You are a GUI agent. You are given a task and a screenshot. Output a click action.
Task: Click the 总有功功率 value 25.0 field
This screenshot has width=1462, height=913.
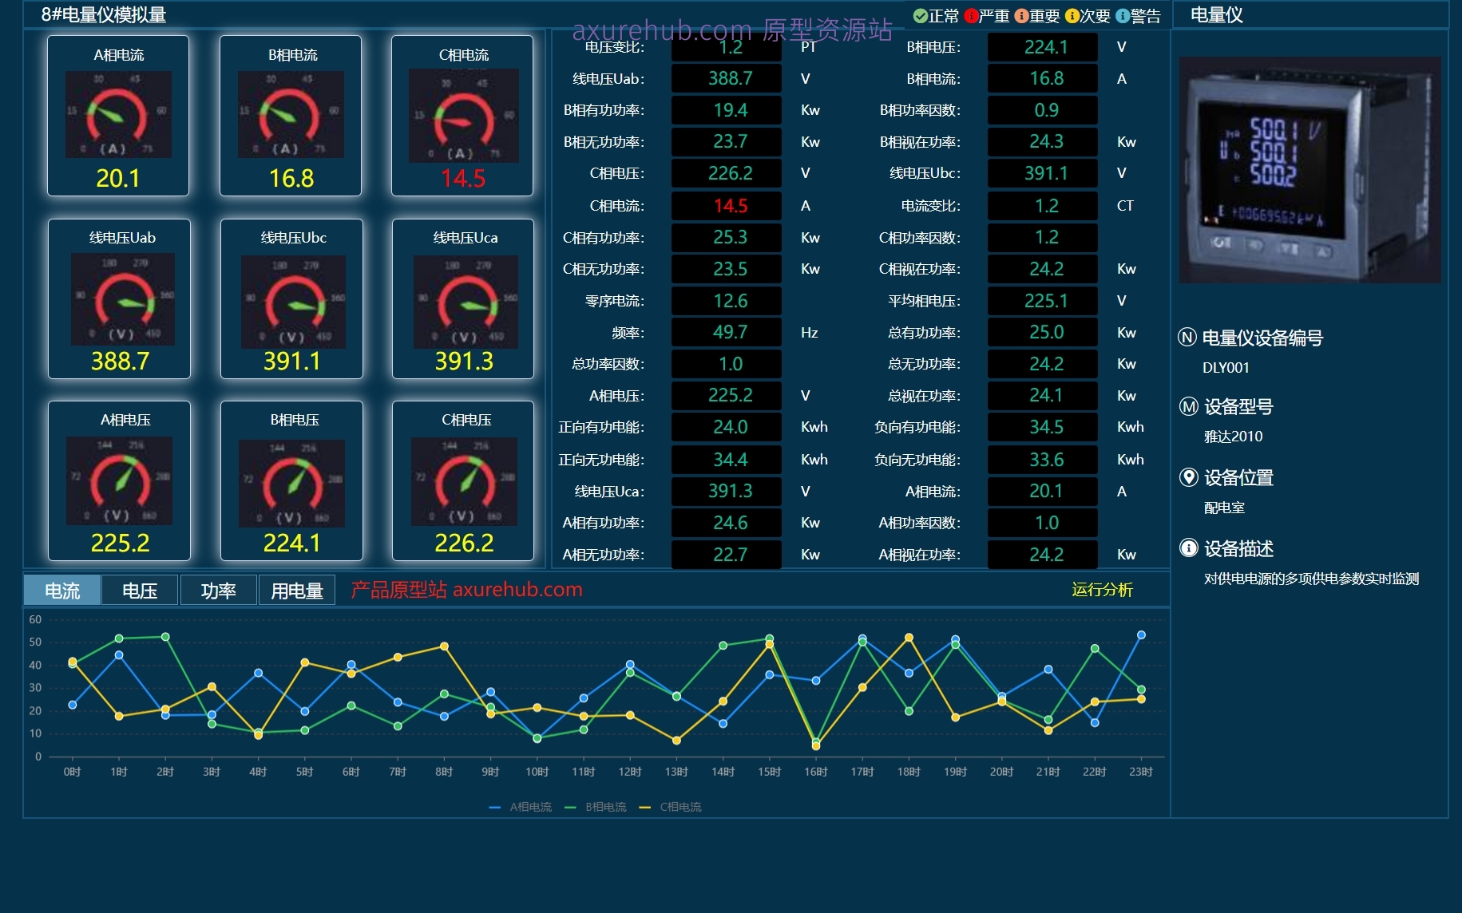coord(1043,332)
